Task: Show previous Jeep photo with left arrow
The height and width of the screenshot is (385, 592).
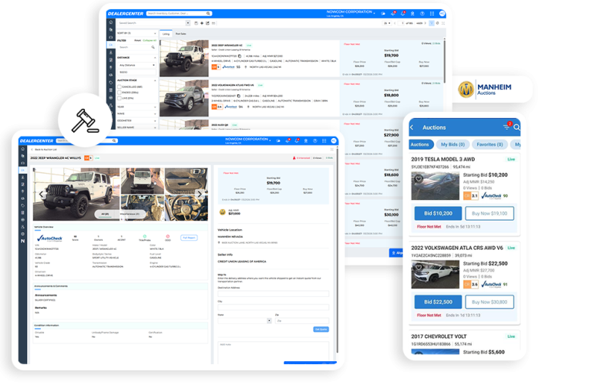Action: pyautogui.click(x=41, y=194)
